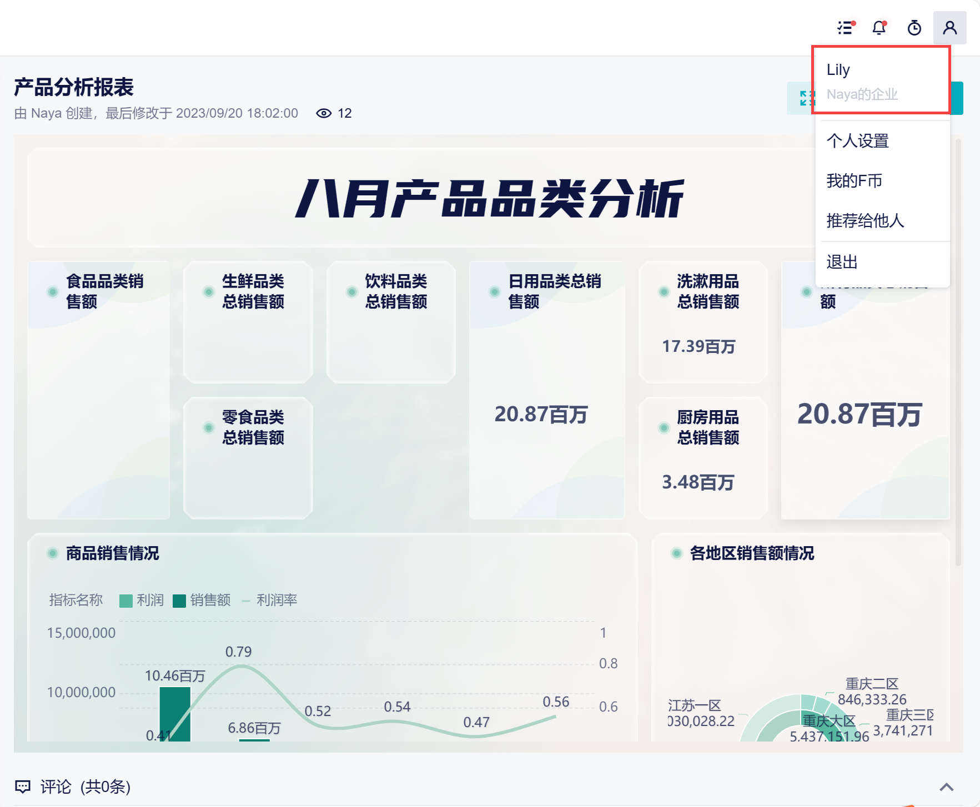Click the dashboard vertical scrollbar
980x807 pixels.
(x=958, y=352)
